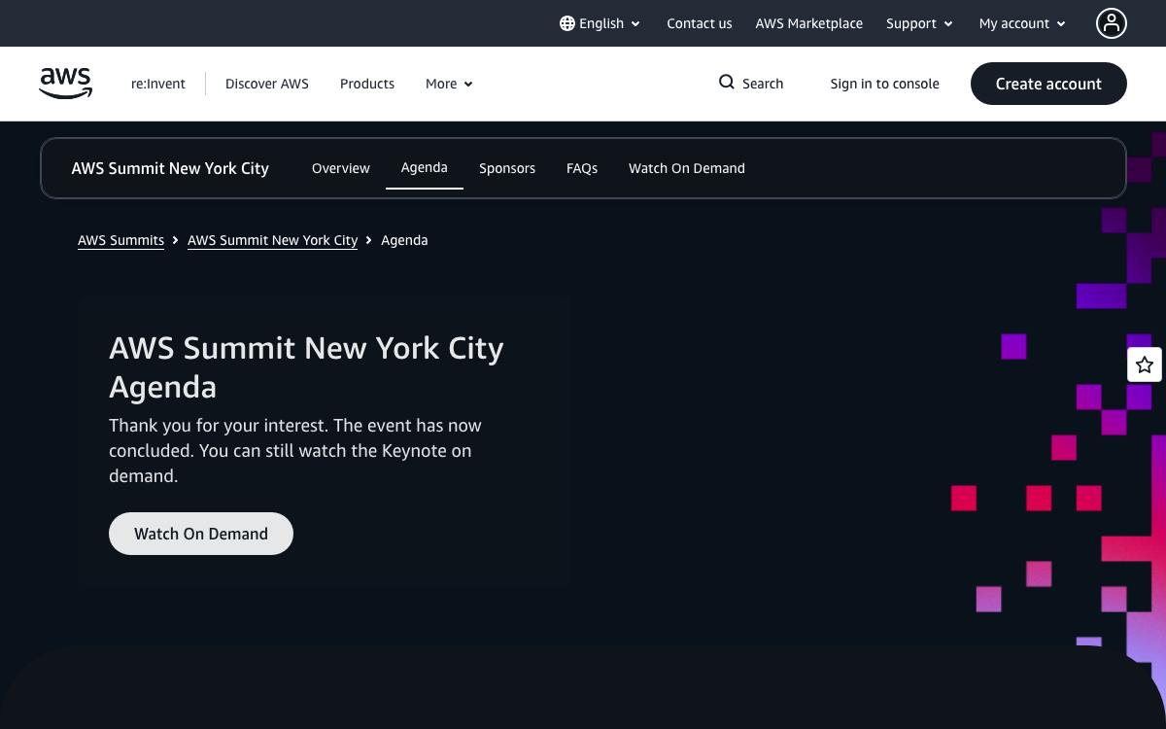The image size is (1166, 729).
Task: Click AWS Summit New York City header title
Action: [170, 168]
